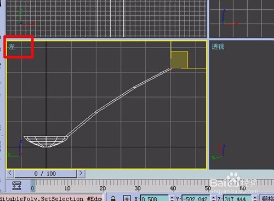Toggle absolute/offset transform type-in mode icon
274x201 pixels.
click(127, 198)
